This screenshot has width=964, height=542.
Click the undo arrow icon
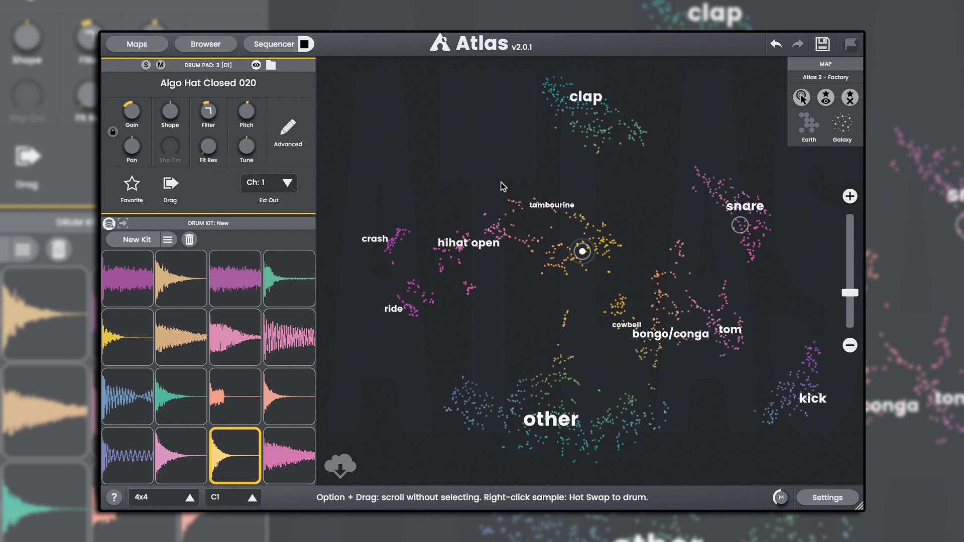click(x=776, y=44)
